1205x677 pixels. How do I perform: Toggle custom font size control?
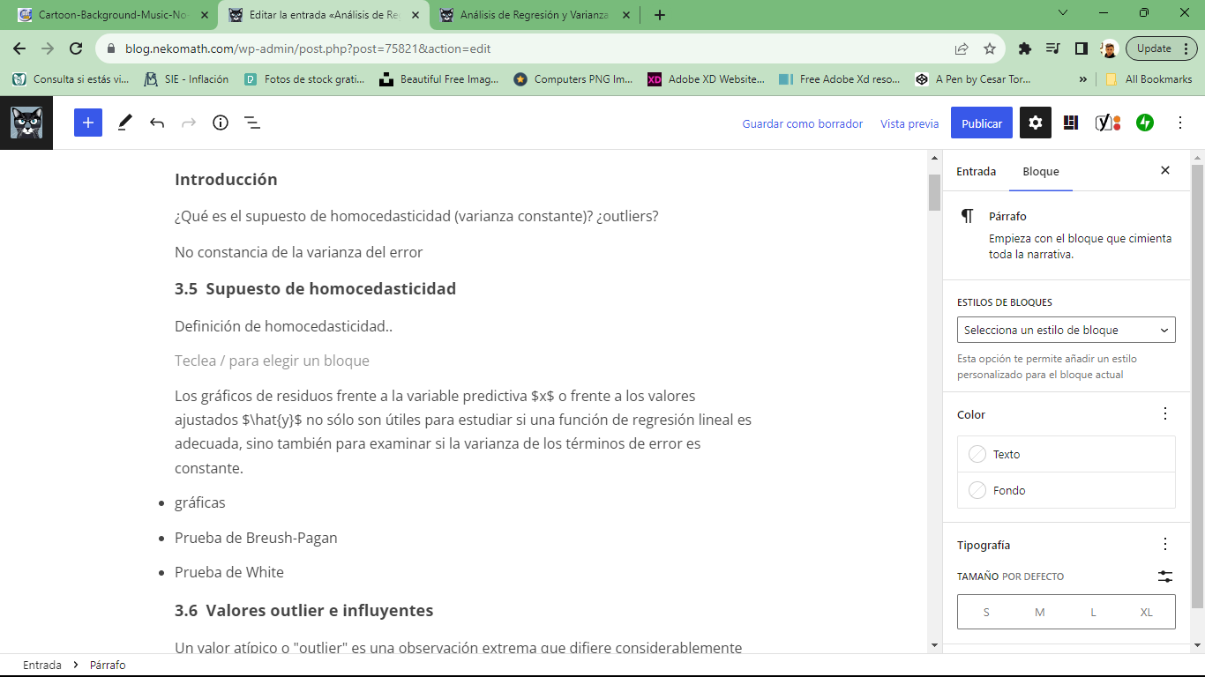(x=1165, y=577)
